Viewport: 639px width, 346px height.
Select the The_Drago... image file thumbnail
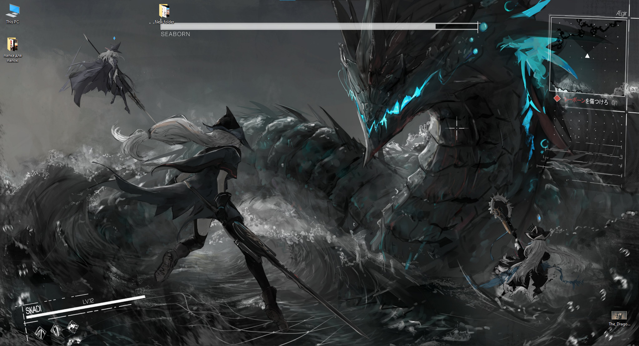point(619,315)
